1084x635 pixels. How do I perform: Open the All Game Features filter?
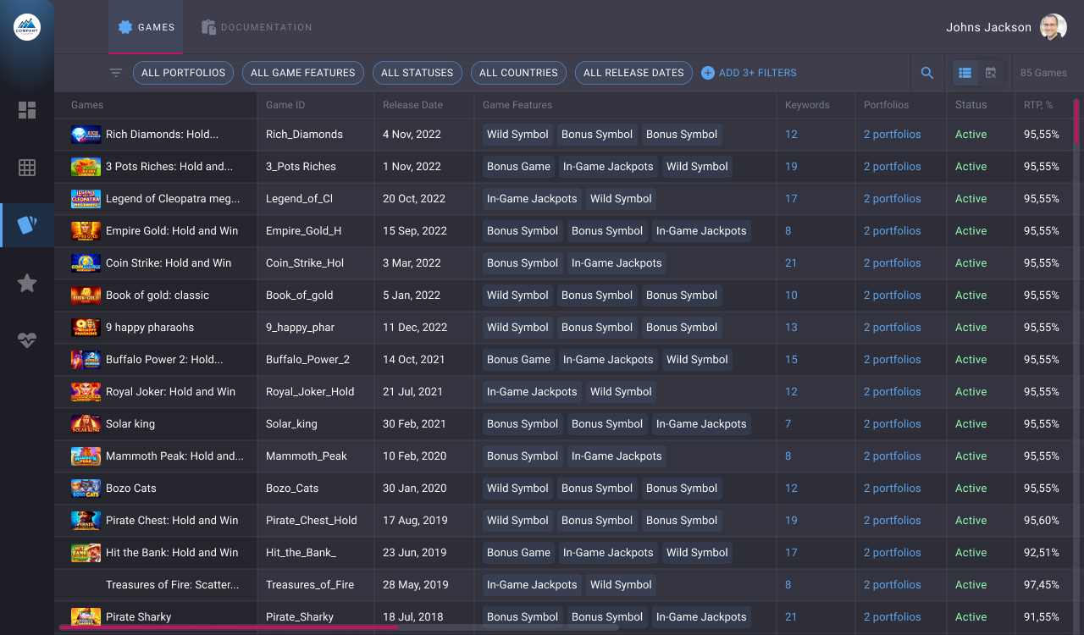coord(302,73)
